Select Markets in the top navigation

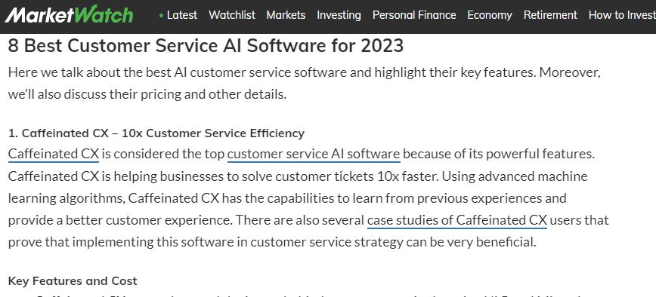(x=286, y=15)
